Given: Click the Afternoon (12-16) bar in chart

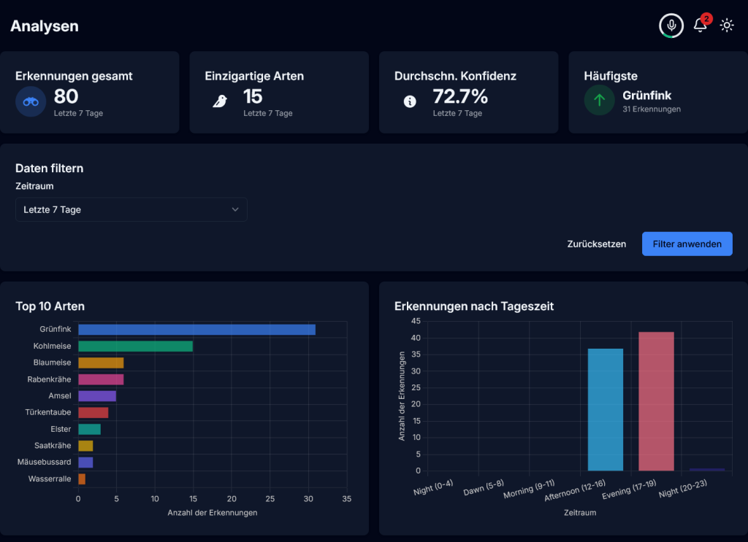Looking at the screenshot, I should pyautogui.click(x=606, y=409).
